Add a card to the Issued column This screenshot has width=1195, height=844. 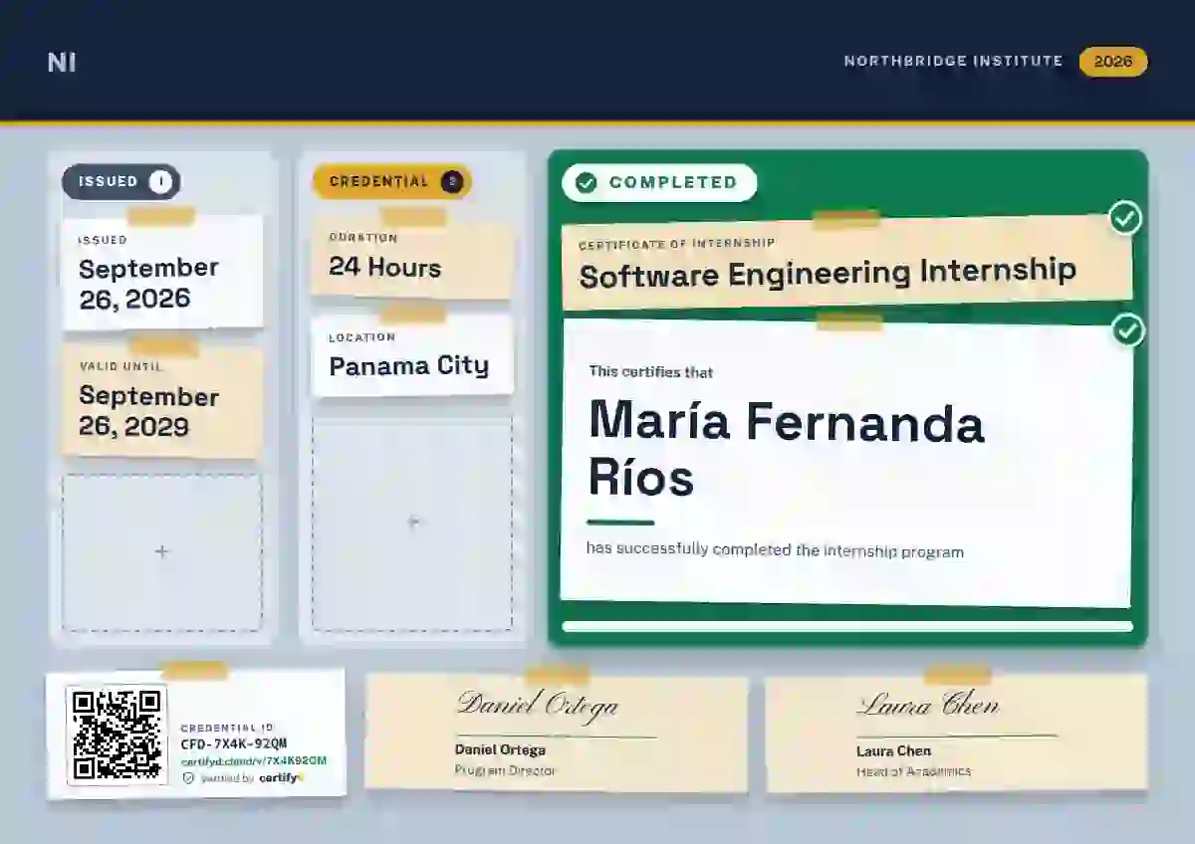pos(162,552)
